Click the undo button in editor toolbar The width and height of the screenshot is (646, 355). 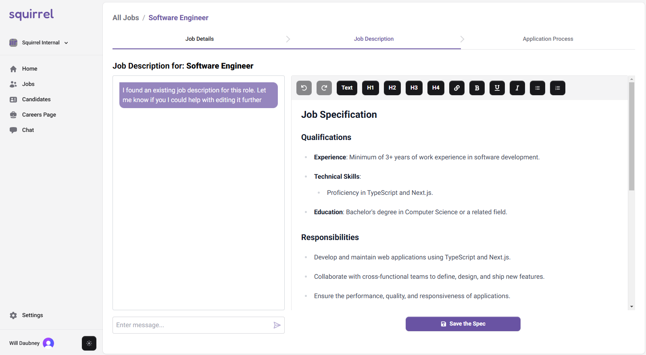pyautogui.click(x=304, y=88)
